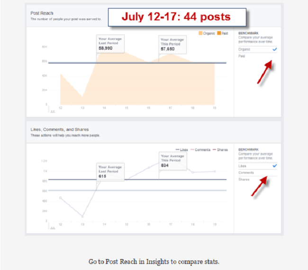The image size is (308, 270).
Task: Toggle the Shares line in legend
Action: pos(220,150)
